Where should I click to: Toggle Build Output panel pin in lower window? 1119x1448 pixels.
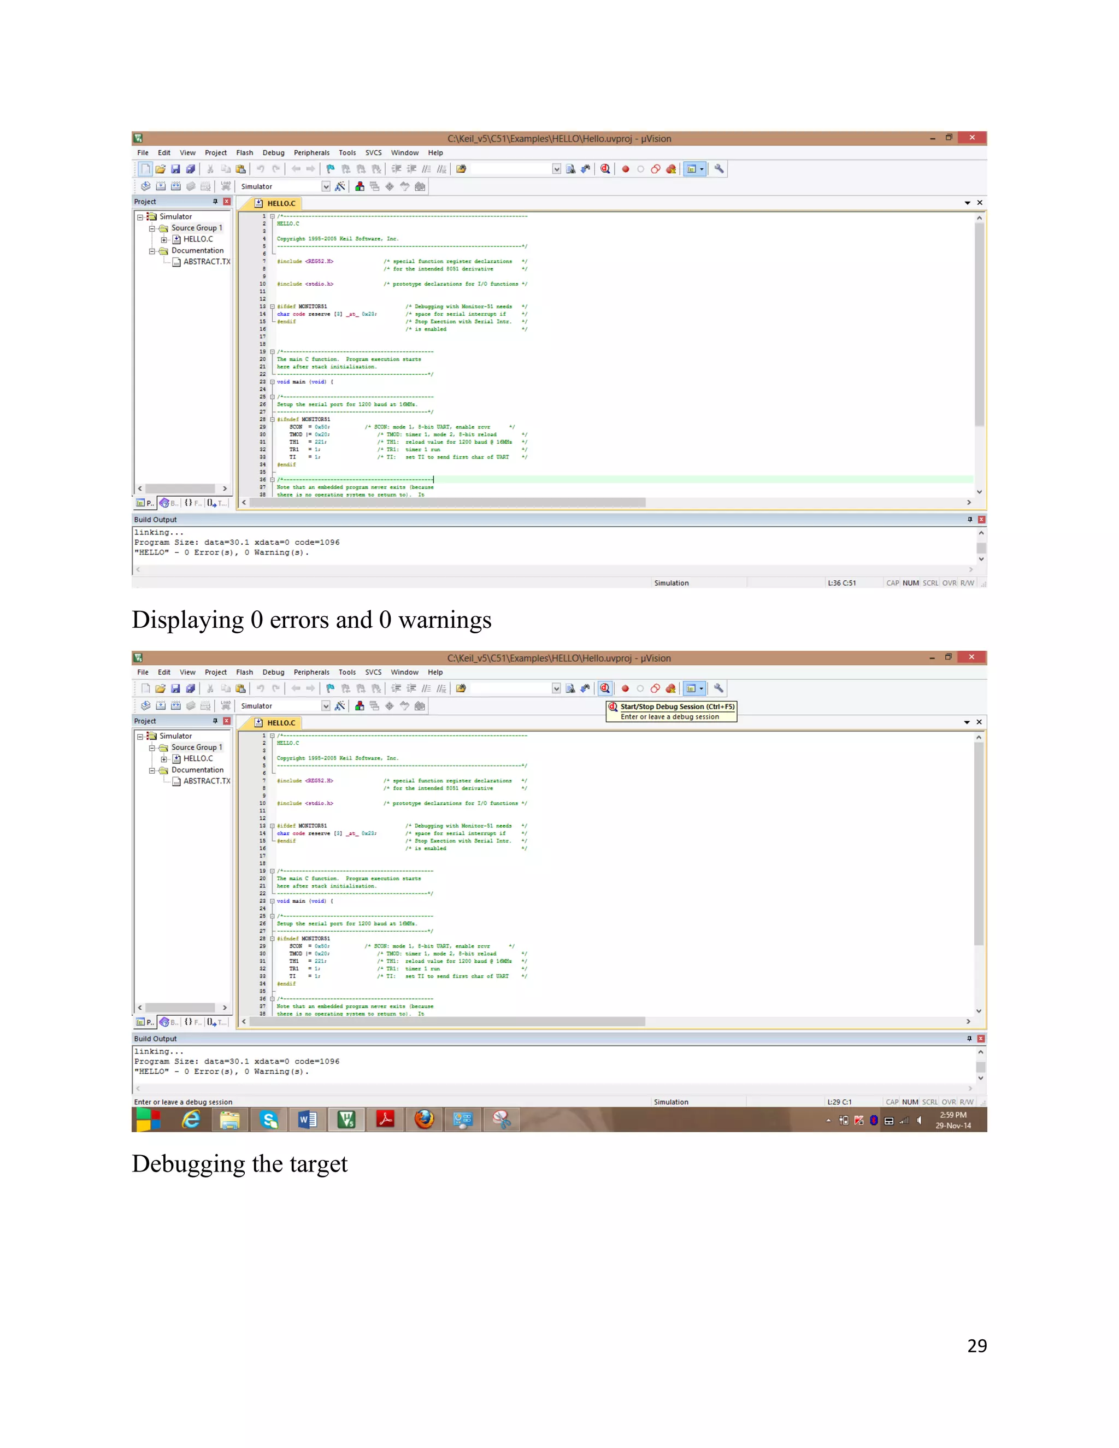click(969, 1038)
